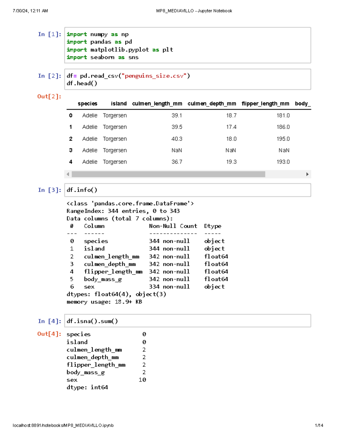The width and height of the screenshot is (337, 436).
Task: Click the species column header
Action: pos(88,103)
